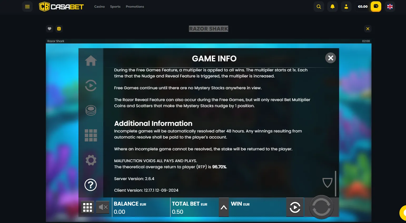Click the Server Version 2.6.4 line

134,179
